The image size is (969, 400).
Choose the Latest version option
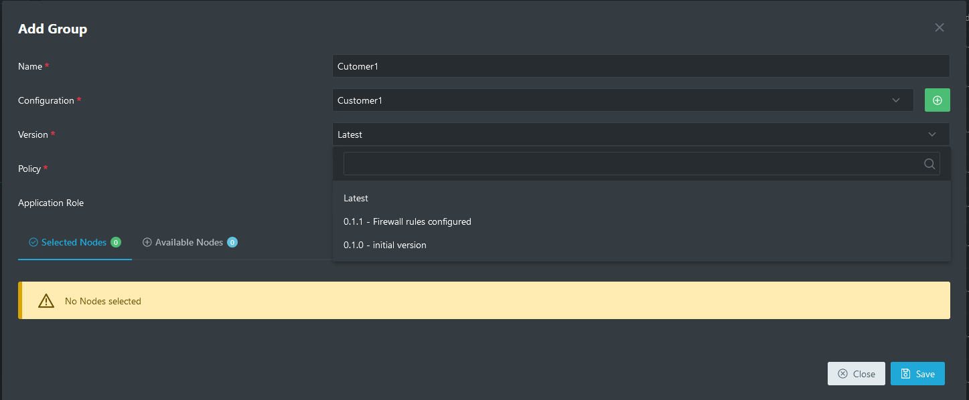coord(356,198)
